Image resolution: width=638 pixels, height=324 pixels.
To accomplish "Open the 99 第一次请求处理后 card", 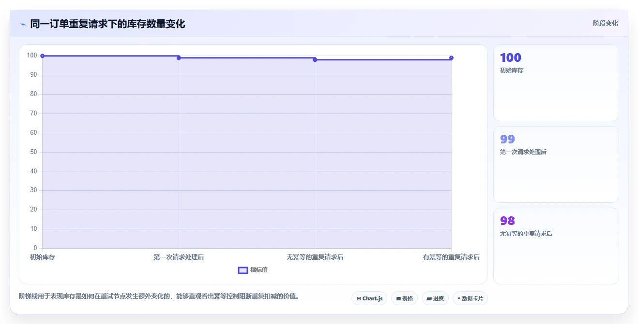I will point(556,164).
